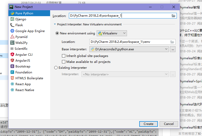Screen dimensions: 202x136
Task: Select Existing interpreter radio button
Action: coord(56,68)
